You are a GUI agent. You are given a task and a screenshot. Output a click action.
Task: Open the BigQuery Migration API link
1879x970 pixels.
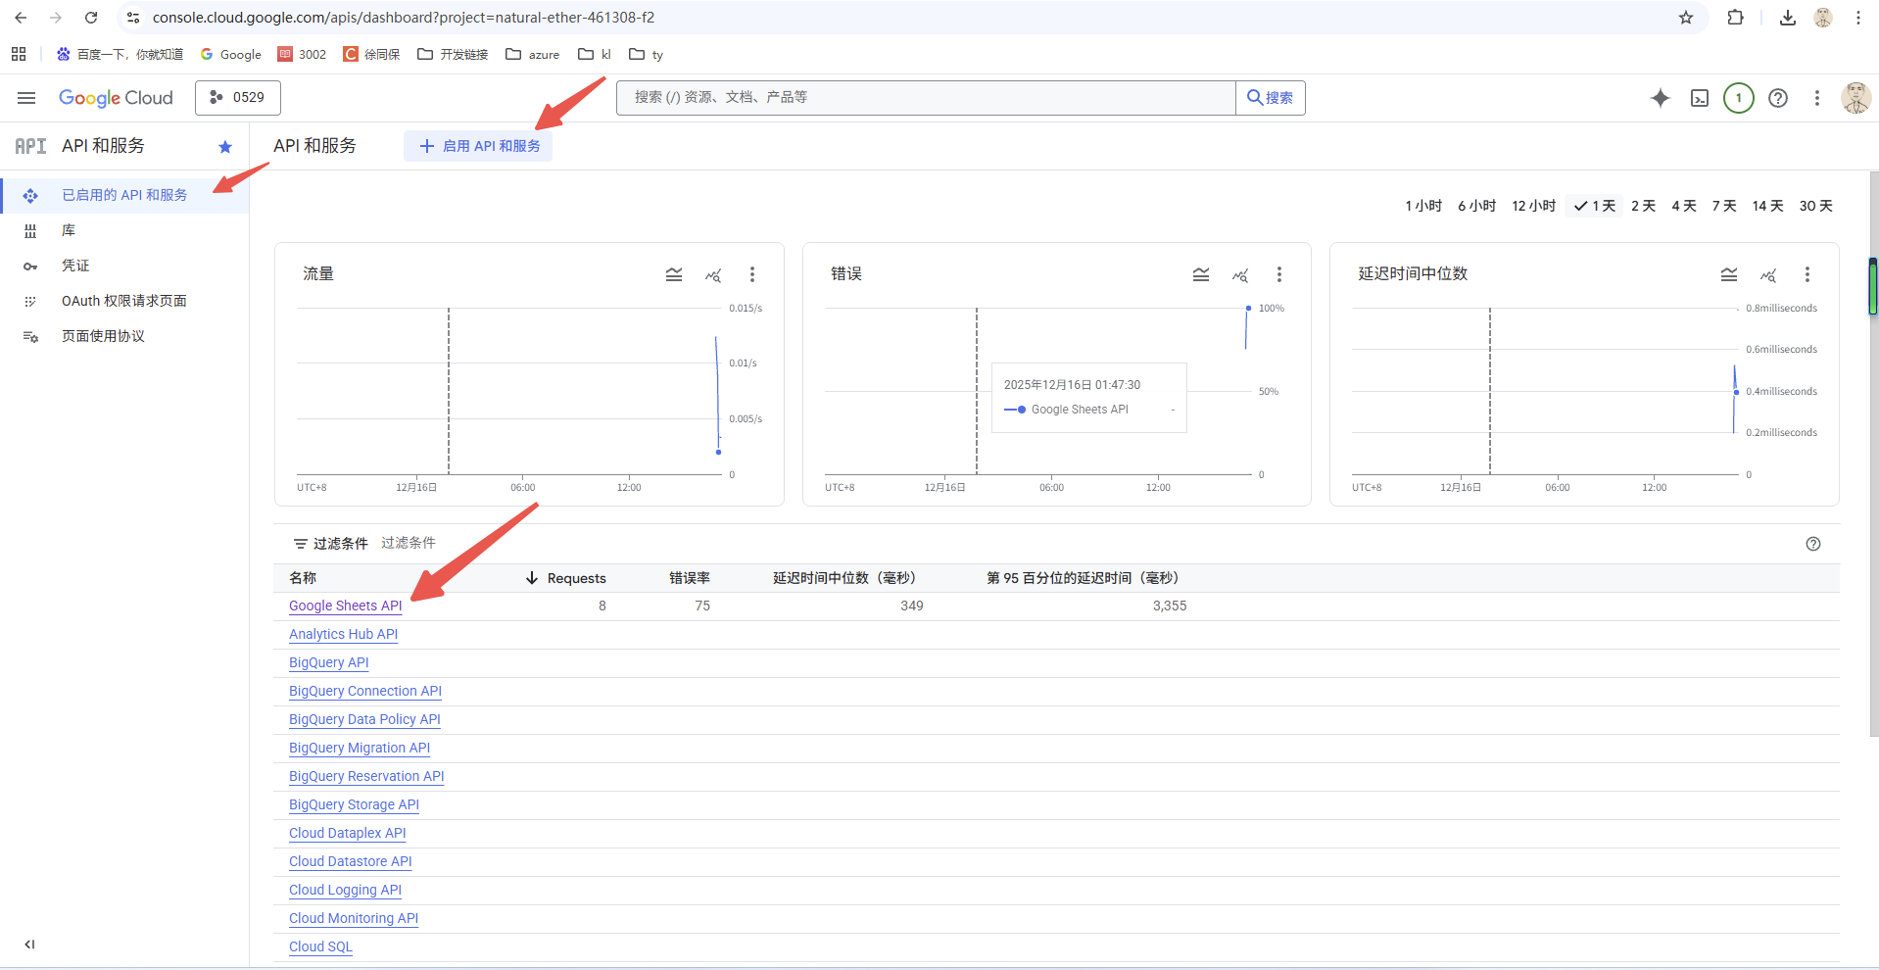coord(360,748)
